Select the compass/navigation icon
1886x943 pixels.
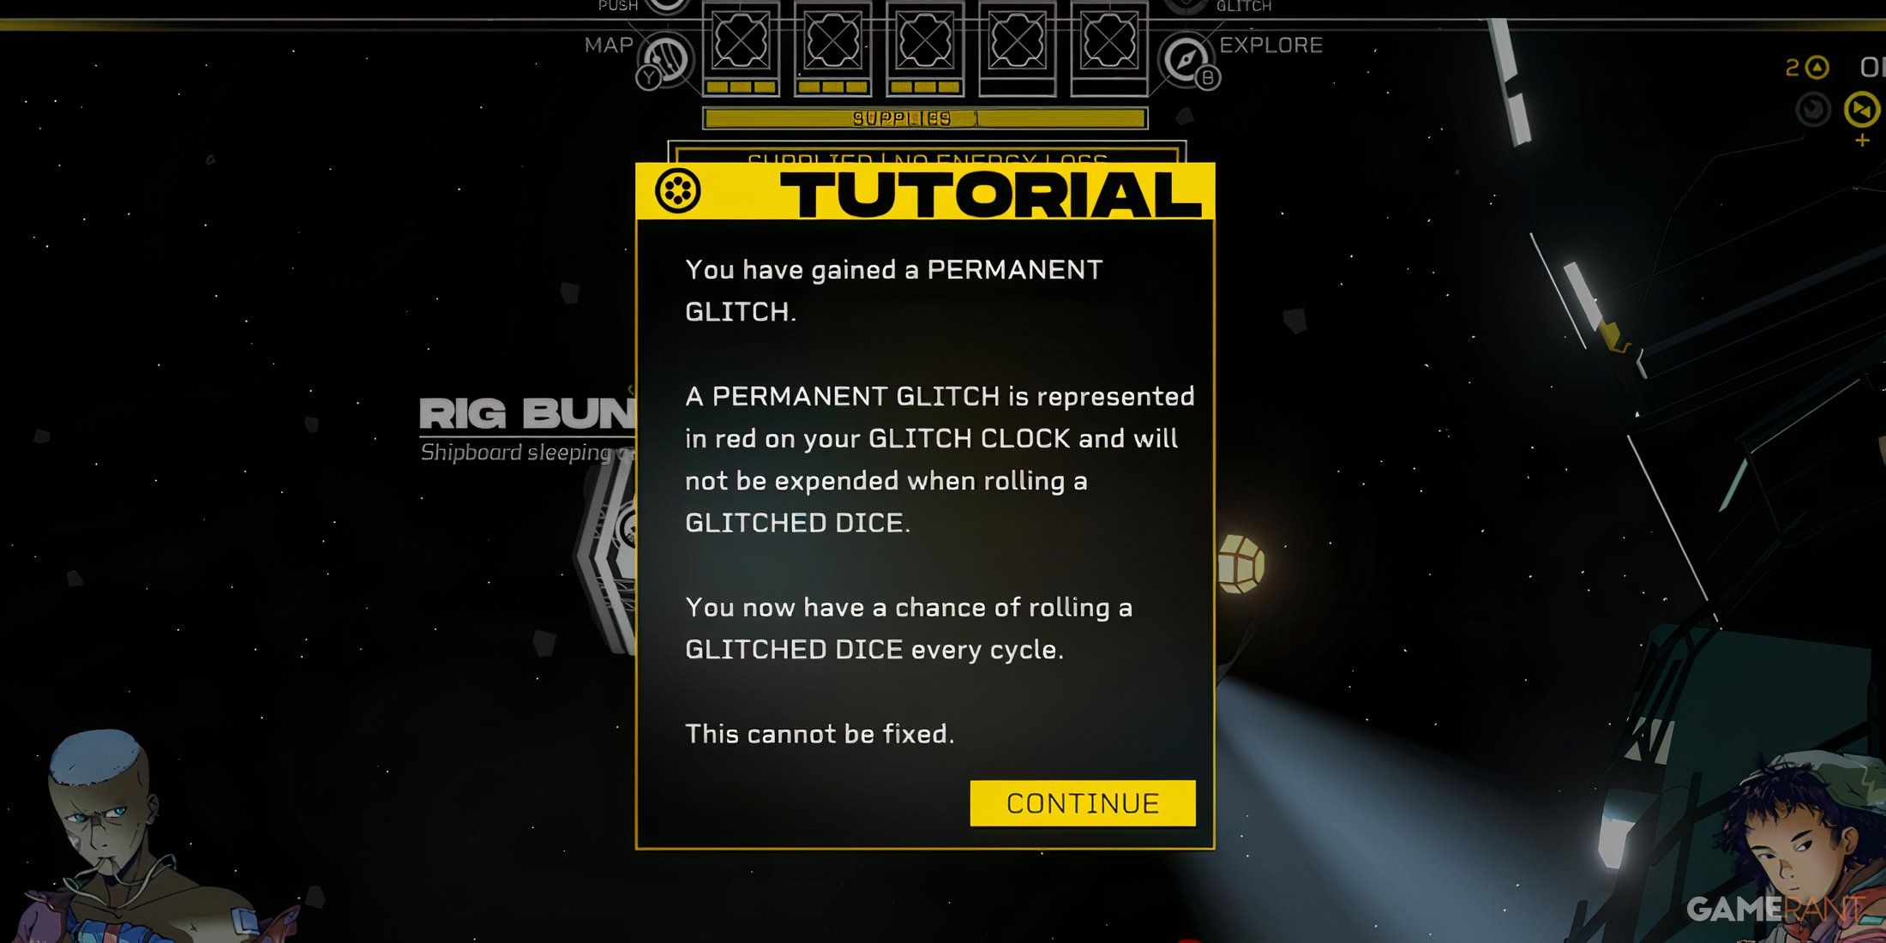click(x=1188, y=54)
